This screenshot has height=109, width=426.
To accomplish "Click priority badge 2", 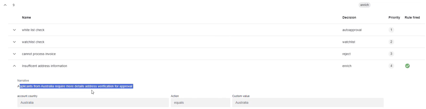I will coord(391,42).
